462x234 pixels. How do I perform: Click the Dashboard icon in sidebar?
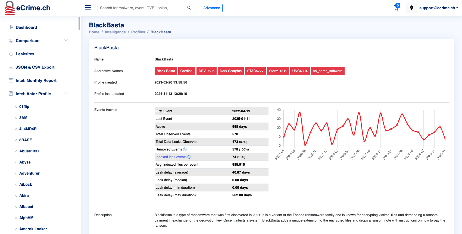[x=11, y=27]
